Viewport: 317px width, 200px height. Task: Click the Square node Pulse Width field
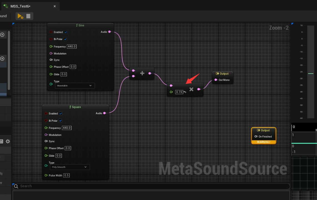[x=66, y=175]
